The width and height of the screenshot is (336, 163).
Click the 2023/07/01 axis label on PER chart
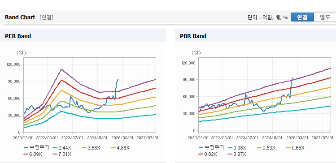[72, 138]
